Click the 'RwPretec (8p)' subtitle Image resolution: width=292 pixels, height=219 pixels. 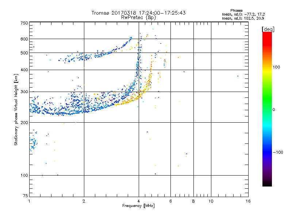(138, 18)
